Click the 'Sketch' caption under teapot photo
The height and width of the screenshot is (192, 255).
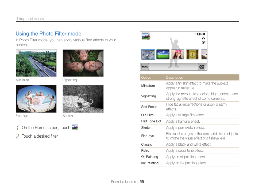pyautogui.click(x=68, y=116)
